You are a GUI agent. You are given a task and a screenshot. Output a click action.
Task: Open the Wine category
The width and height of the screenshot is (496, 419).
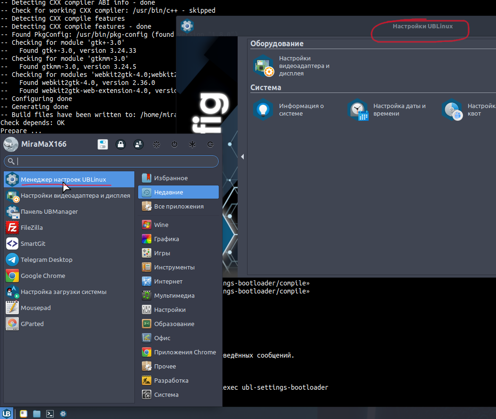pos(178,225)
